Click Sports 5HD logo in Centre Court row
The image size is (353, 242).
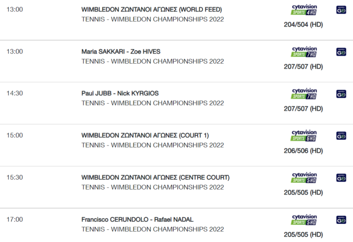[x=304, y=177]
